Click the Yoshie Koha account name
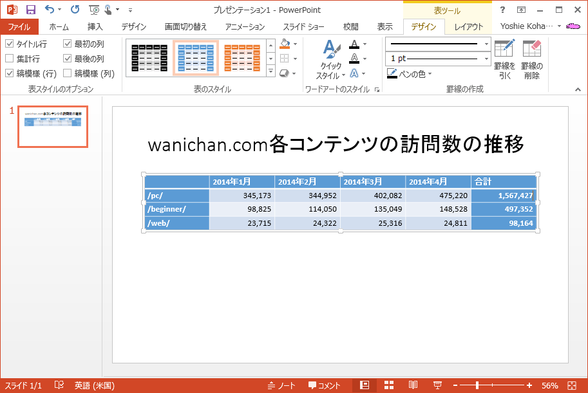 click(527, 26)
